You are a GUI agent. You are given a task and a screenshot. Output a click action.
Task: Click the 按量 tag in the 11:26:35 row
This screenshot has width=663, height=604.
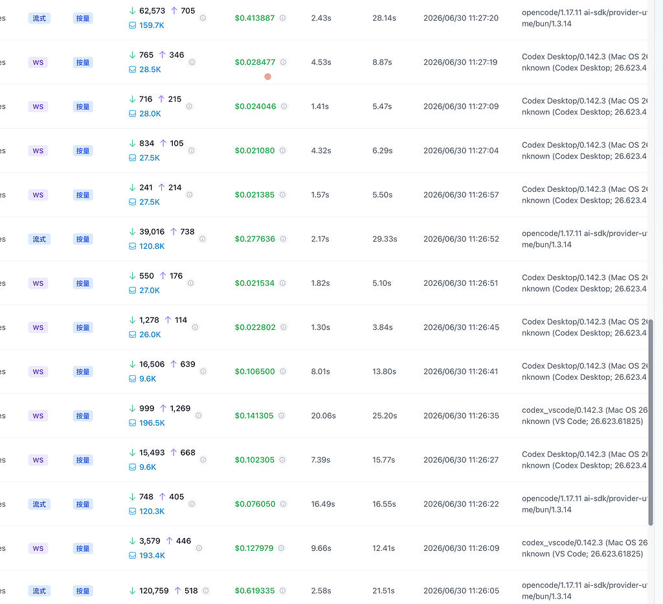(83, 416)
